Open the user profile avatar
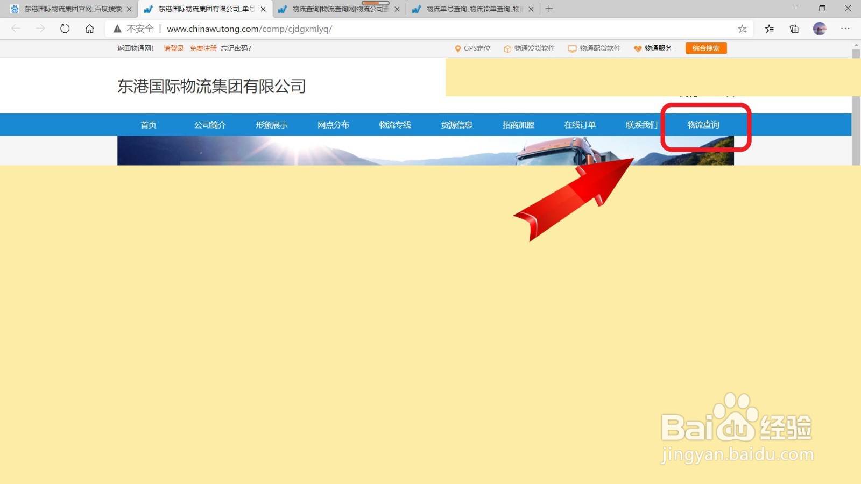The height and width of the screenshot is (484, 861). tap(820, 29)
